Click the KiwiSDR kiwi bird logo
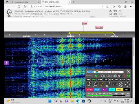The height and width of the screenshot is (104, 139). click(9, 13)
